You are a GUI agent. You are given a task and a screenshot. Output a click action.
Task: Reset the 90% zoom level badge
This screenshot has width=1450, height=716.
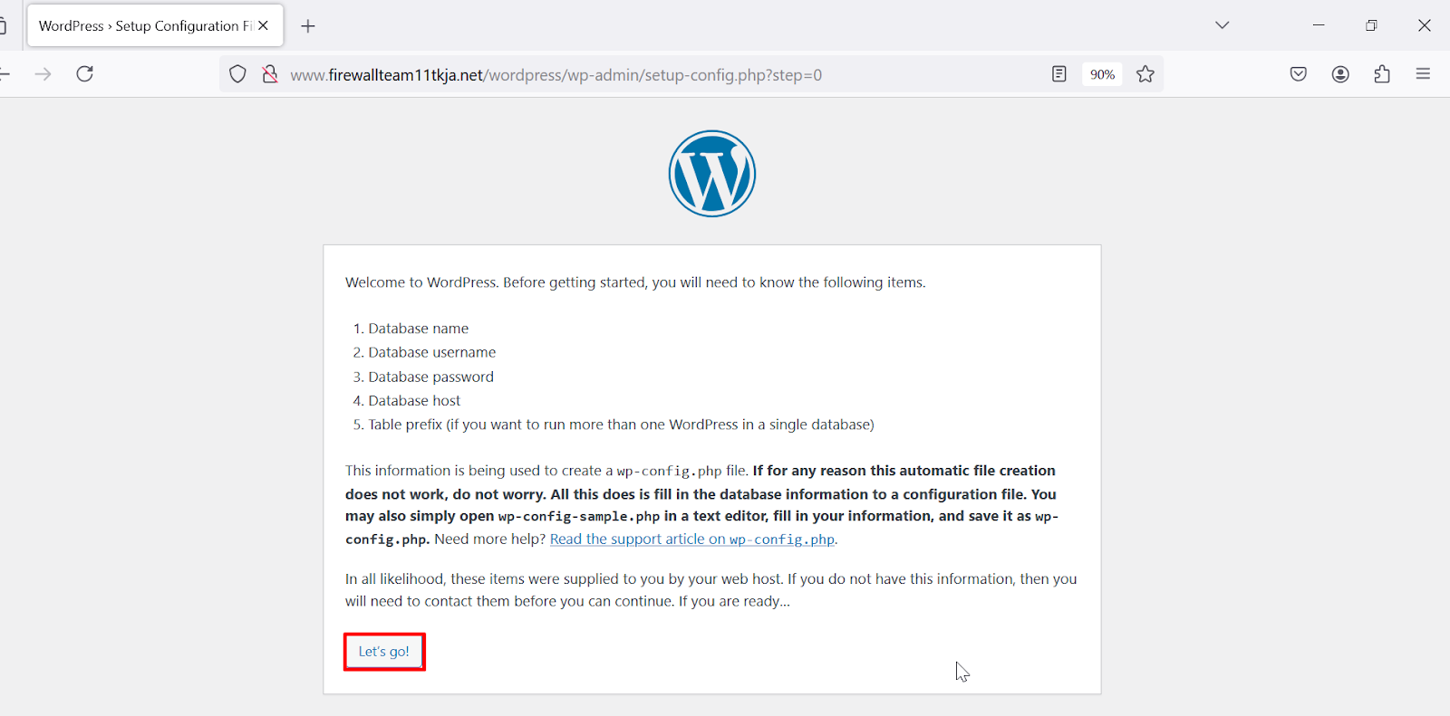[1102, 74]
